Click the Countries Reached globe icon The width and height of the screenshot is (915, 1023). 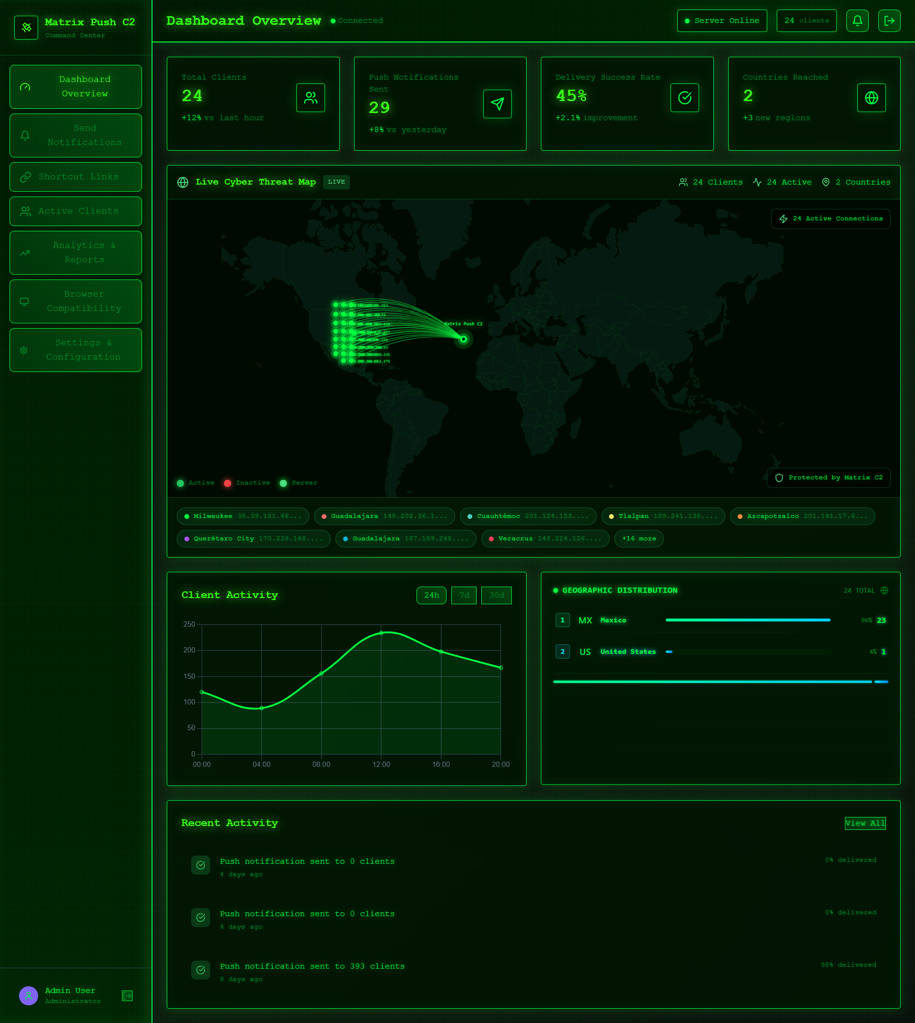(871, 98)
